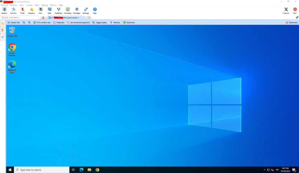Image resolution: width=299 pixels, height=173 pixels.
Task: Click the paperclip icon at right edge
Action: 297,18
